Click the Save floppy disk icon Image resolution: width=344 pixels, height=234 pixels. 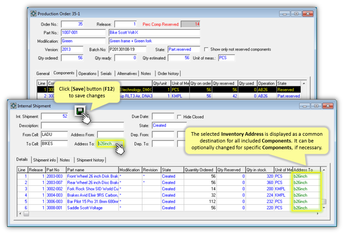click(x=79, y=111)
